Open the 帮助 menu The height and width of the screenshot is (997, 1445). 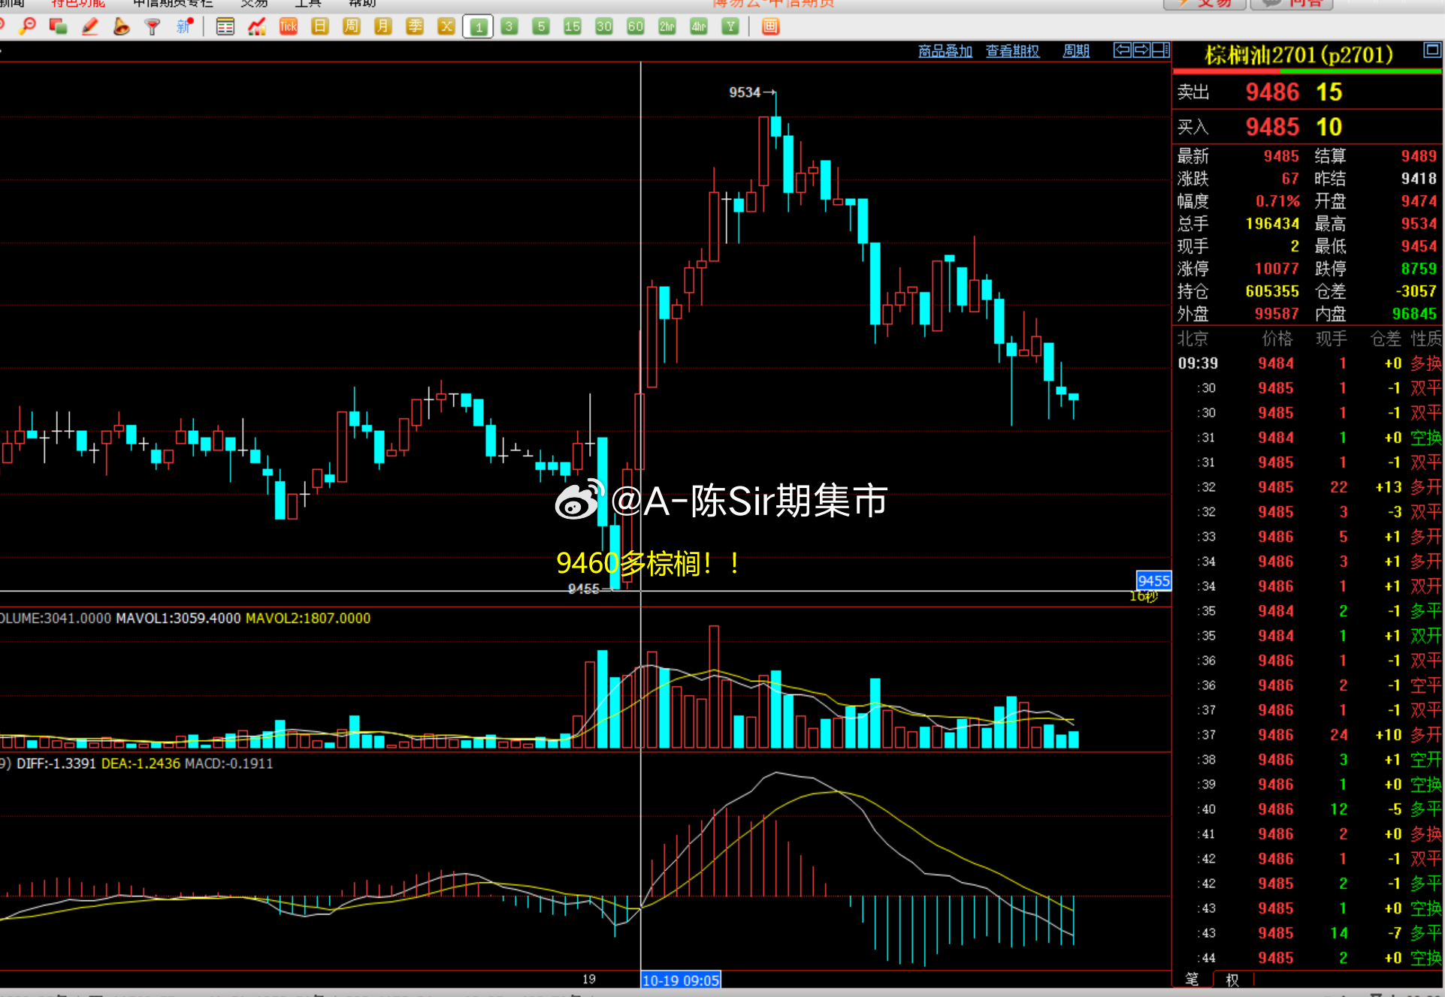[362, 4]
